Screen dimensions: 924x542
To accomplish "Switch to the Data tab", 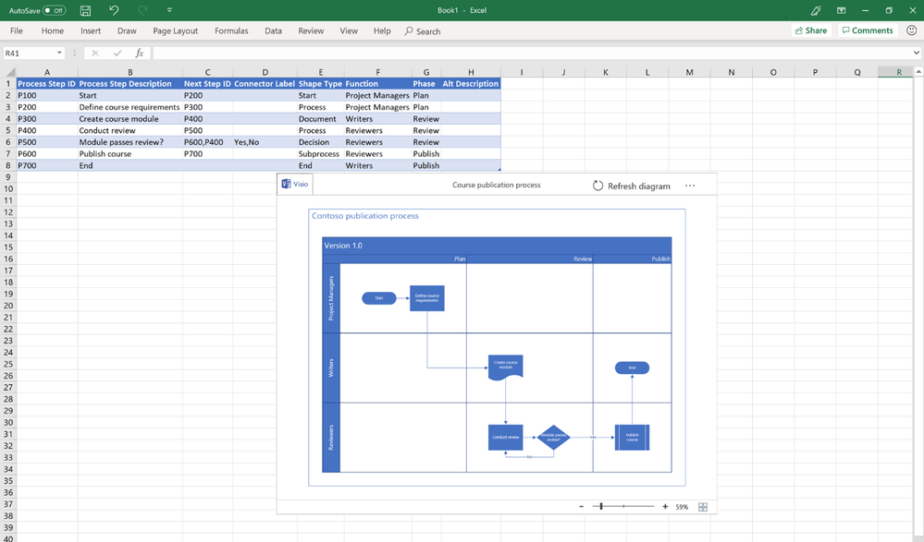I will click(273, 30).
